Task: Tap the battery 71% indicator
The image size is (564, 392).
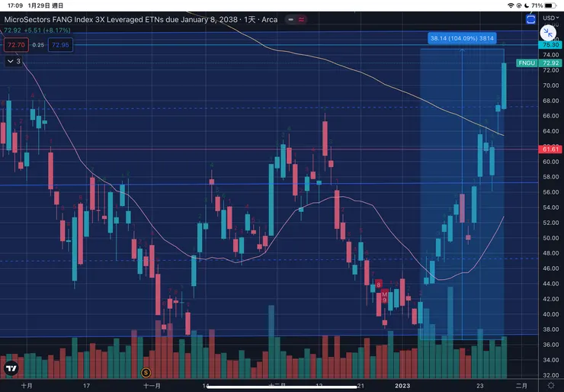Action: 544,5
